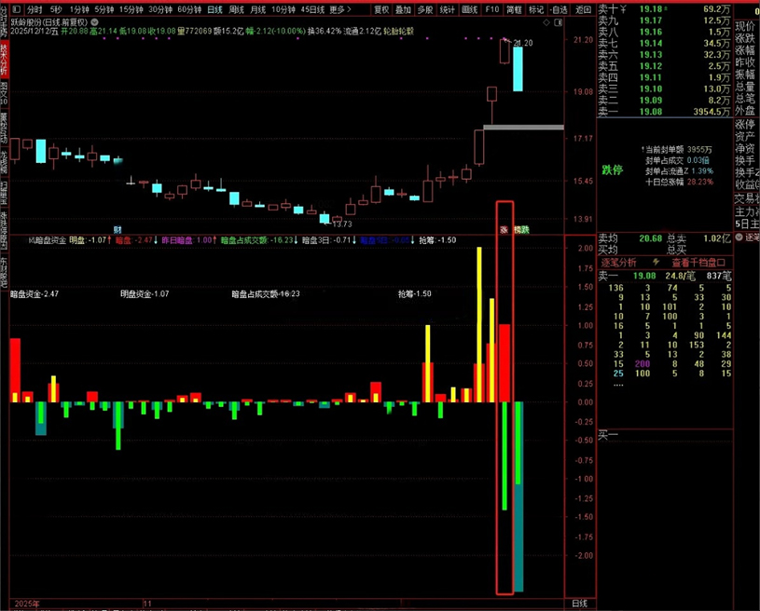Click the diamond icon at chart top right

click(546, 22)
